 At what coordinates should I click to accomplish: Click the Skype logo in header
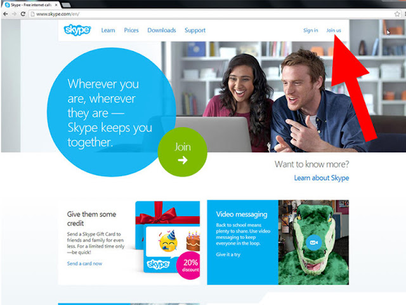(77, 30)
